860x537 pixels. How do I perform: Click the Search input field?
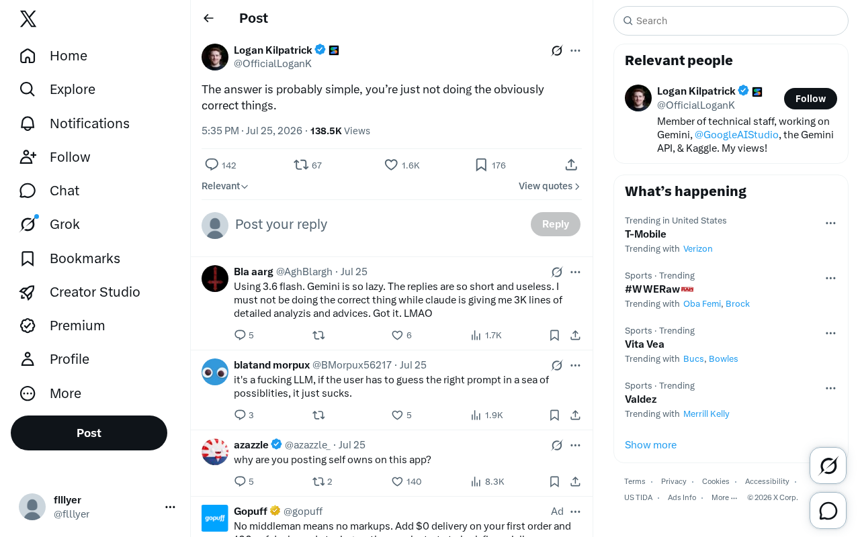[x=731, y=21]
